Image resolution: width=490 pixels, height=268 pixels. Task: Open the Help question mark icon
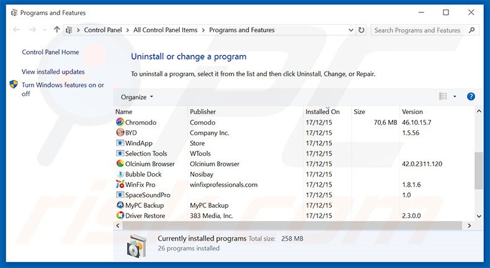coord(471,97)
